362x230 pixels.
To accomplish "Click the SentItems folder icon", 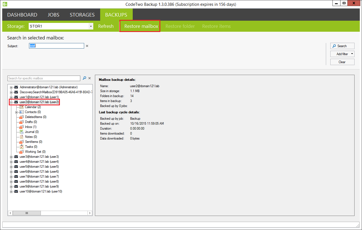I will pos(22,142).
